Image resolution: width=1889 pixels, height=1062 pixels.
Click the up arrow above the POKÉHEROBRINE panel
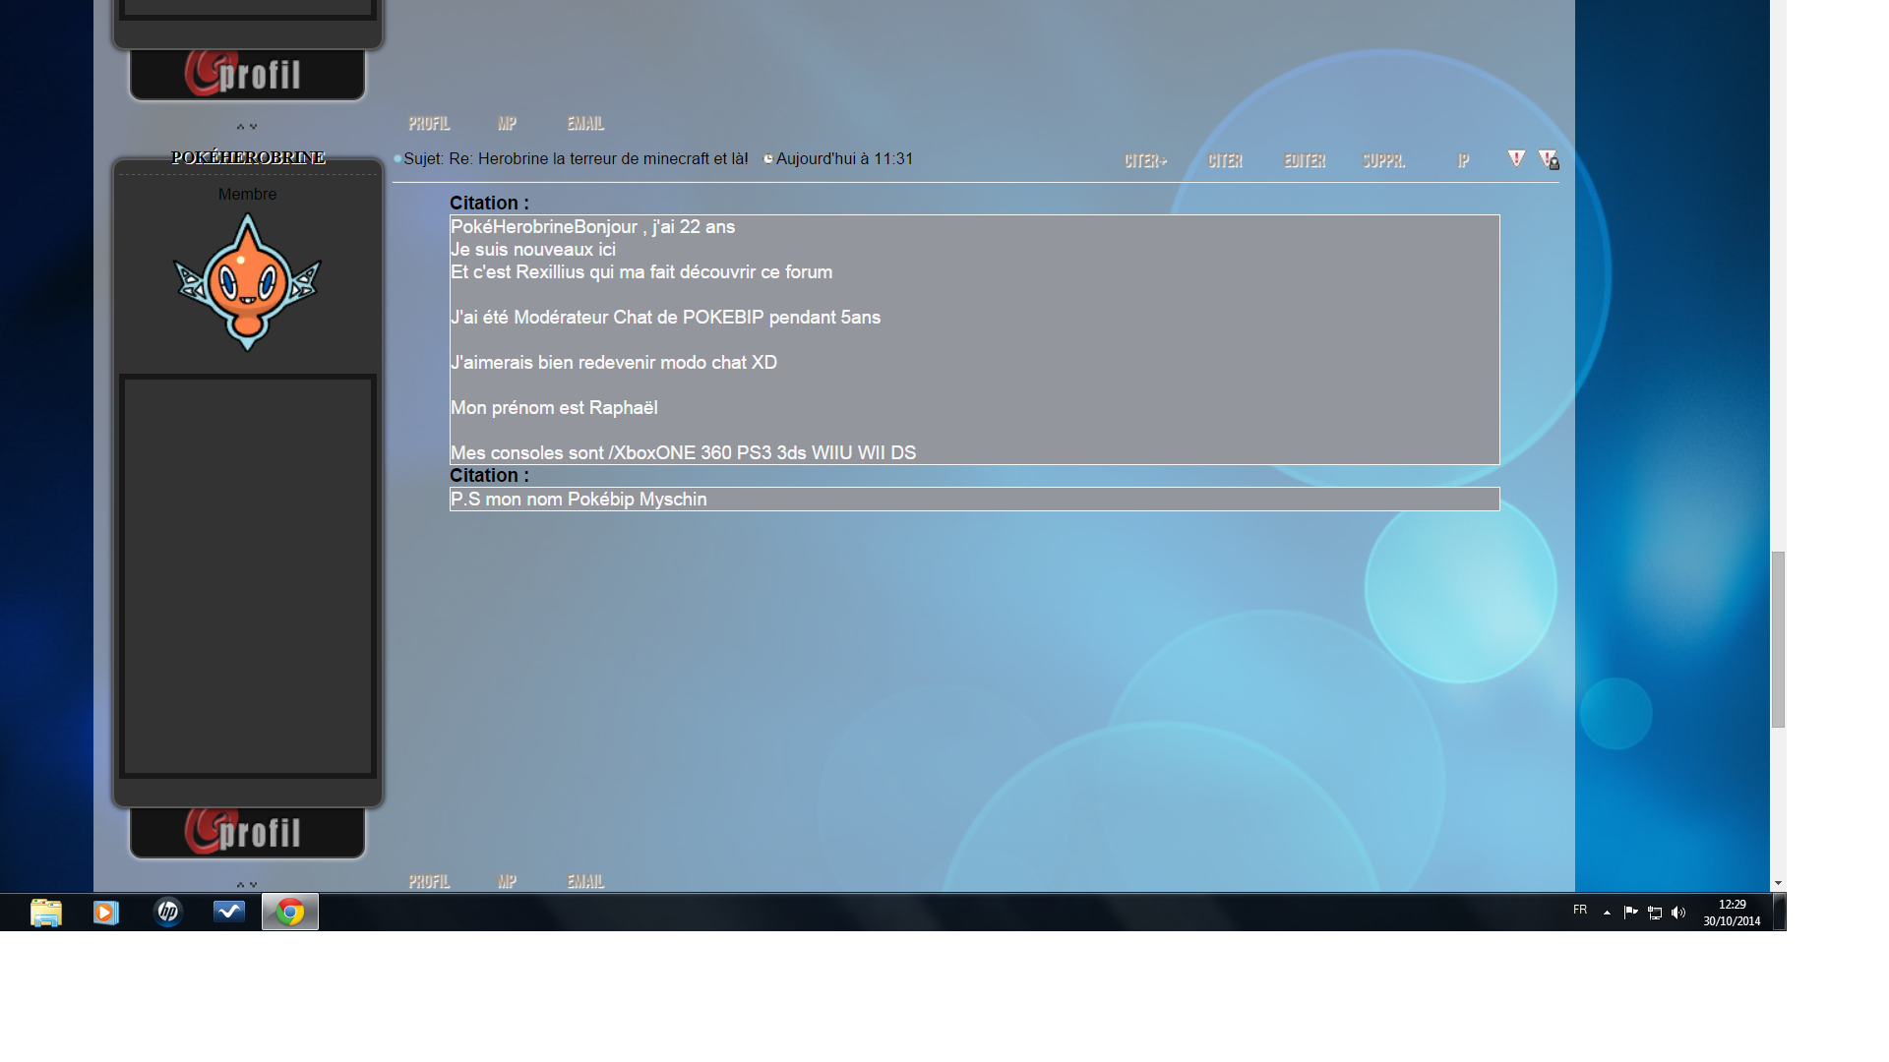240,127
